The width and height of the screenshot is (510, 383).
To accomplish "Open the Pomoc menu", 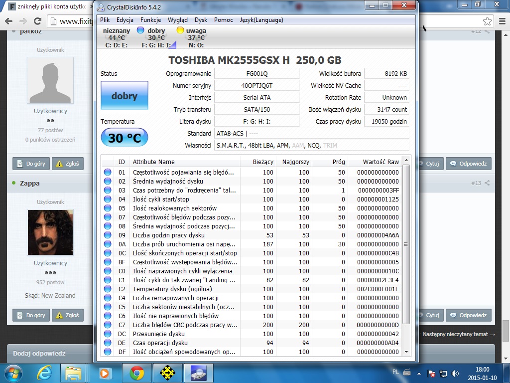I will point(224,20).
